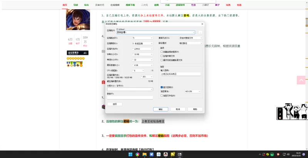Open solid block size dropdown showing 4 GB
The height and width of the screenshot is (158, 308).
coord(142,65)
